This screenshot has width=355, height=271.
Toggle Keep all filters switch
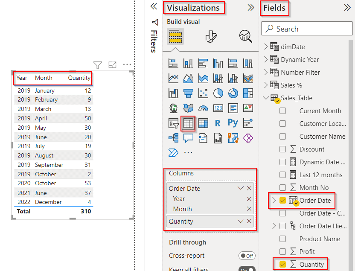coord(247,269)
